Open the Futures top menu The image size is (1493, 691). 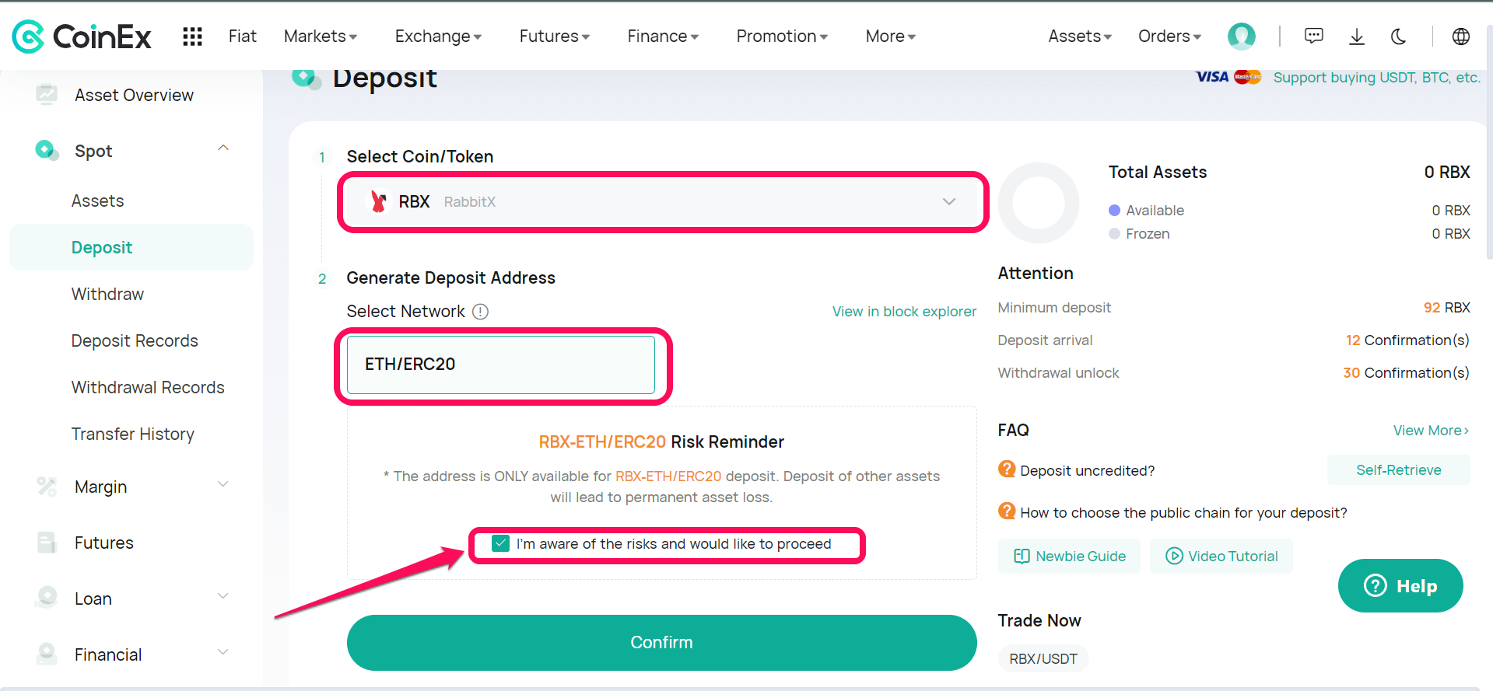click(x=555, y=37)
